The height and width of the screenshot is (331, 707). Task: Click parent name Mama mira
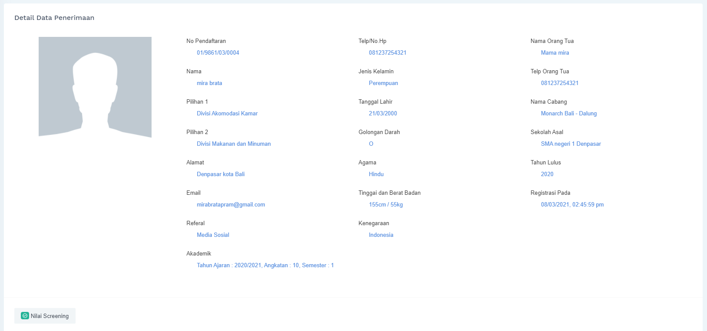click(555, 52)
